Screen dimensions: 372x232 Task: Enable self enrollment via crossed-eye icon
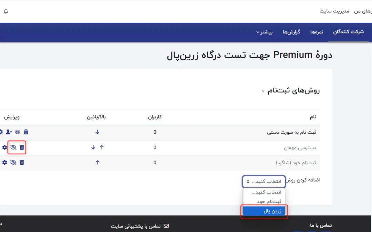tap(13, 163)
